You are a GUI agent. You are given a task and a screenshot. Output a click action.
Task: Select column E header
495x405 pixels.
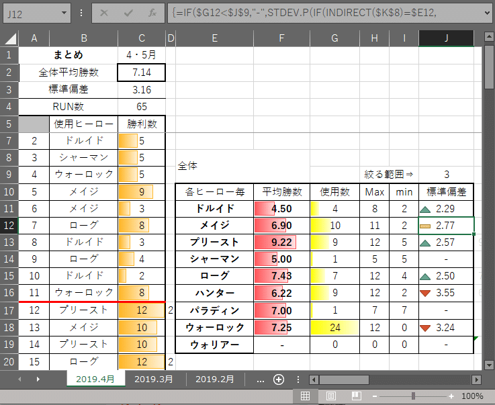point(215,38)
